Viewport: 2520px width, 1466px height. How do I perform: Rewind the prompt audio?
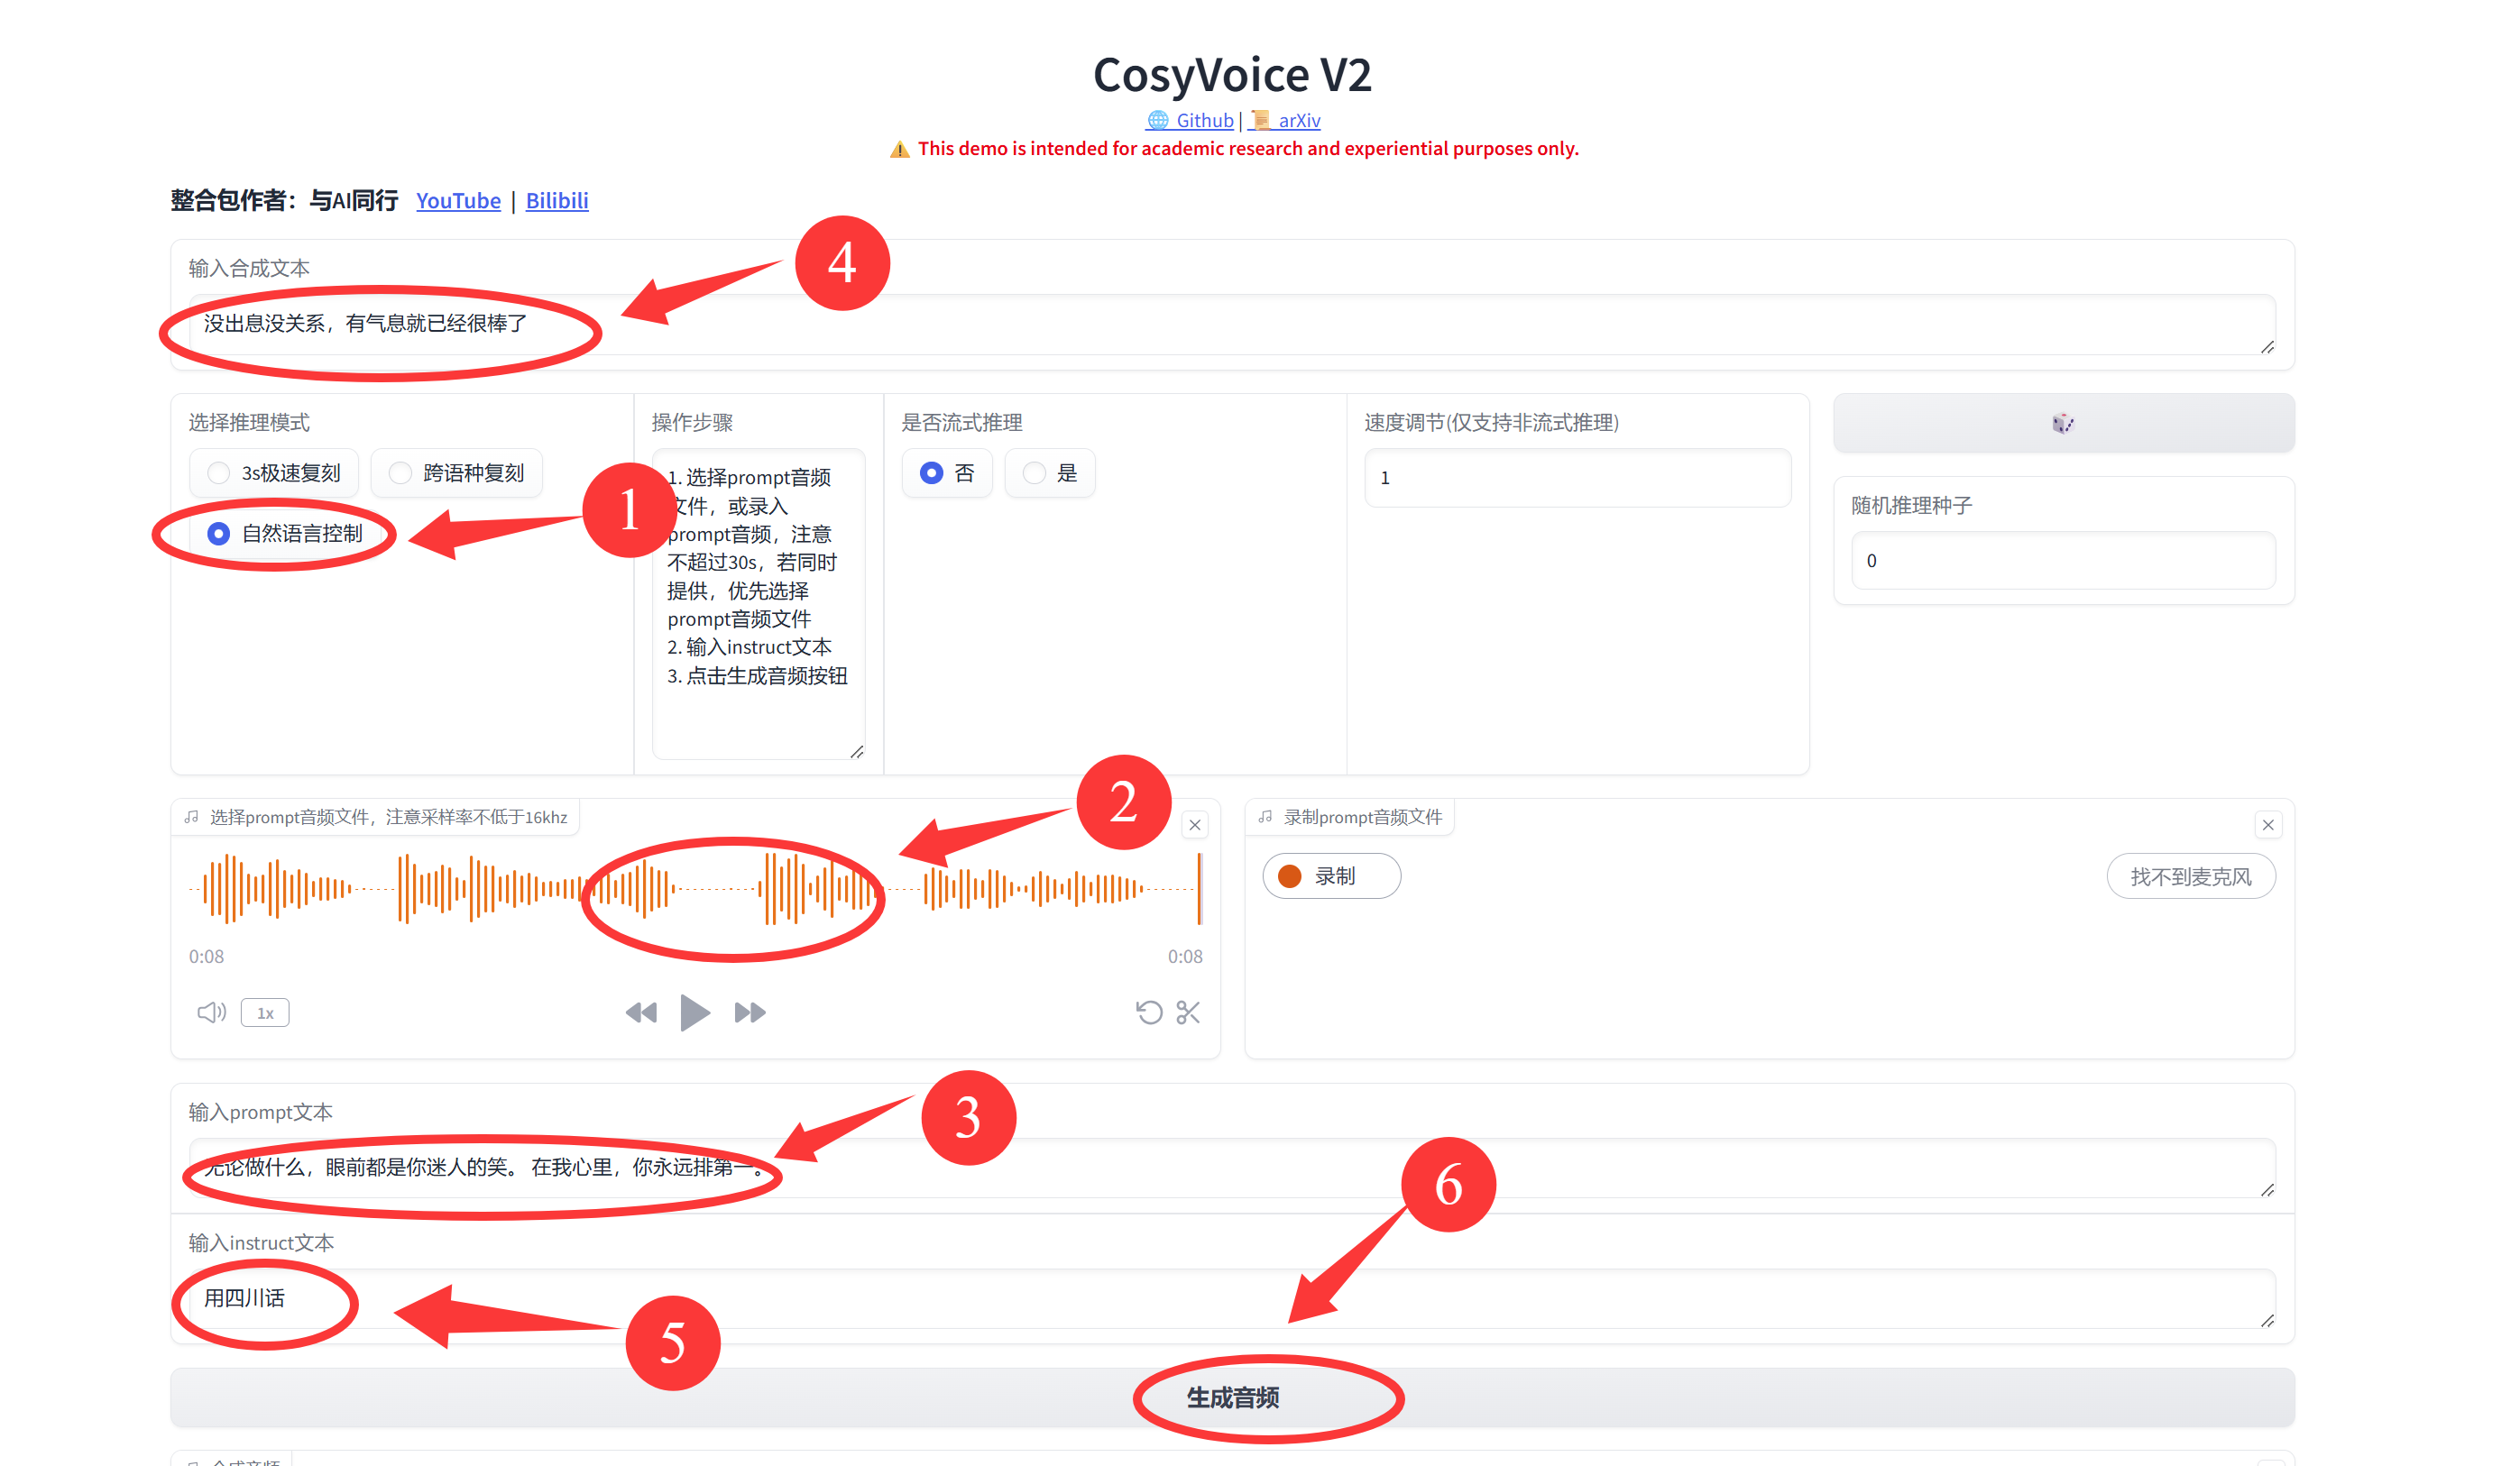641,1012
